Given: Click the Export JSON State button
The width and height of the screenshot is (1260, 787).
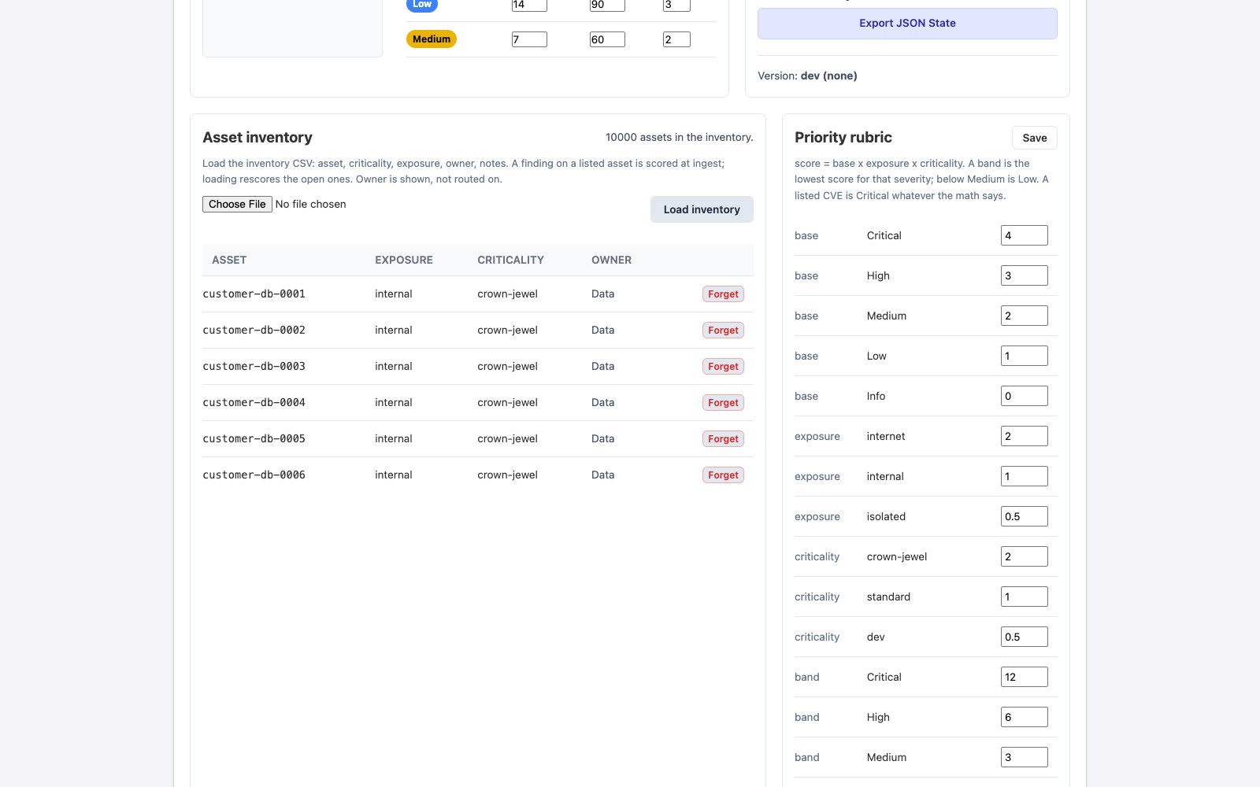Looking at the screenshot, I should (x=907, y=24).
